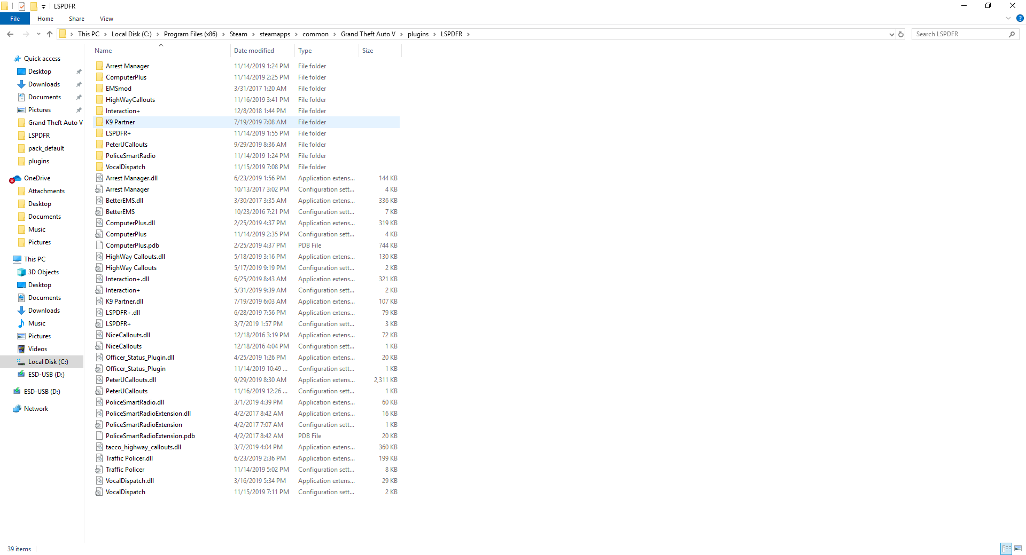Select the PoliceSmartRadioExtension.pdb file
The image size is (1026, 555).
click(x=150, y=436)
